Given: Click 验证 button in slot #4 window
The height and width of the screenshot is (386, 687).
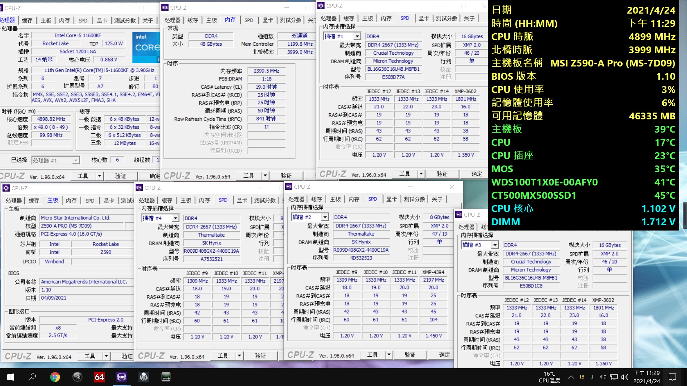Looking at the screenshot, I should pyautogui.click(x=260, y=356).
